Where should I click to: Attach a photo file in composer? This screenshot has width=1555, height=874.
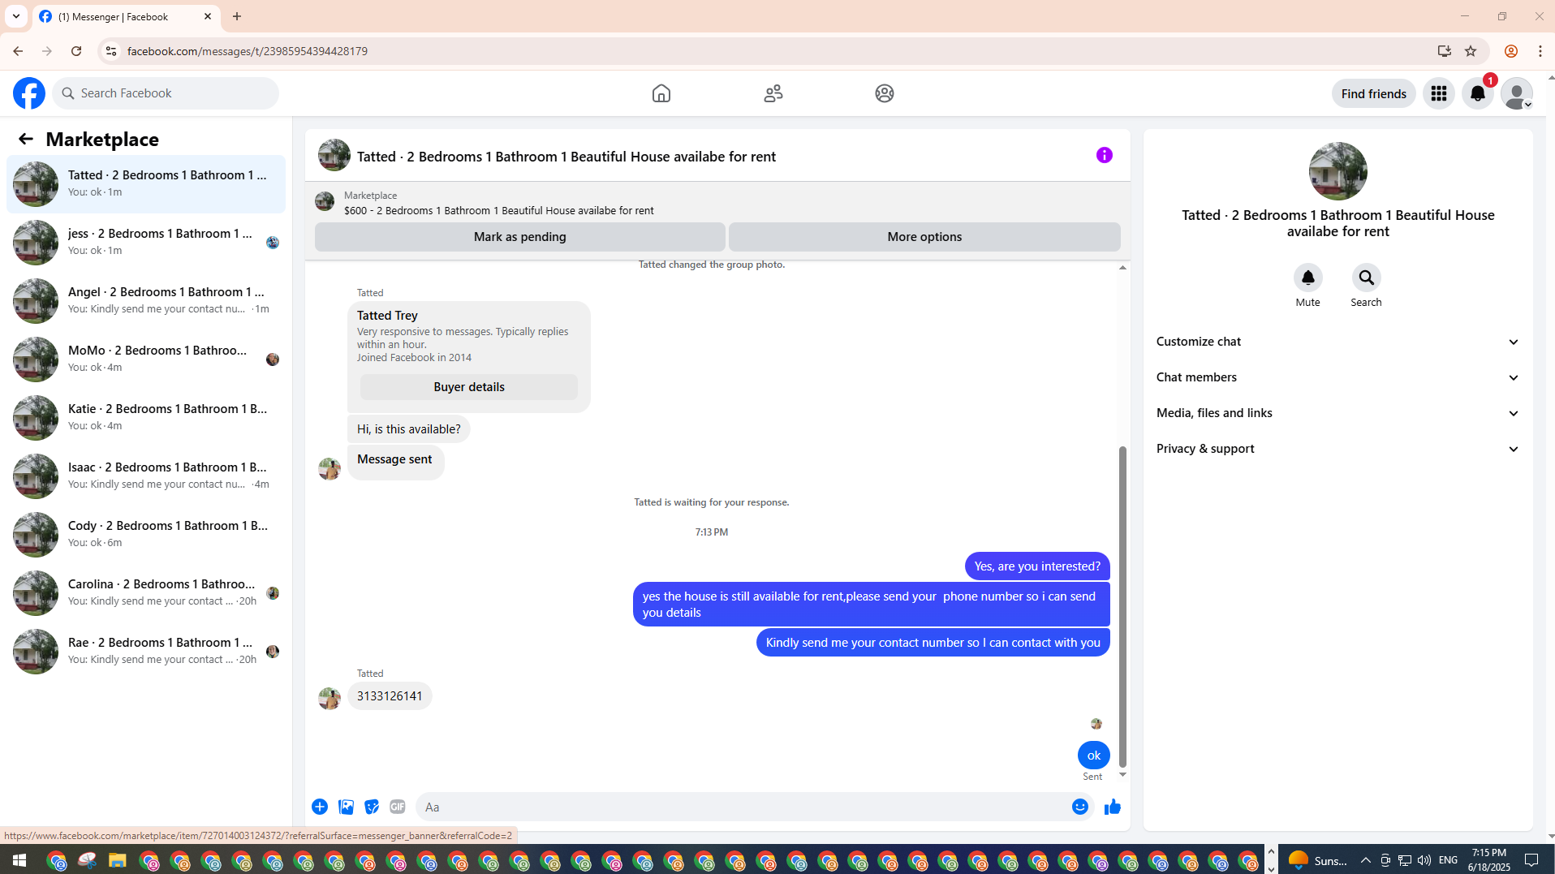click(x=346, y=807)
